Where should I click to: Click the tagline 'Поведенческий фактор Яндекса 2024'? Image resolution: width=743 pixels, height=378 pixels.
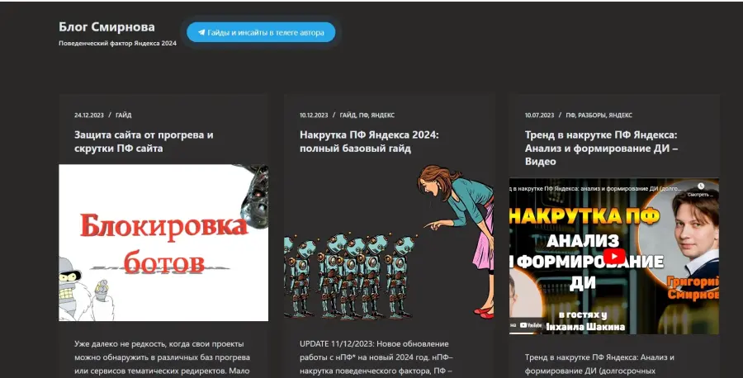tap(117, 43)
